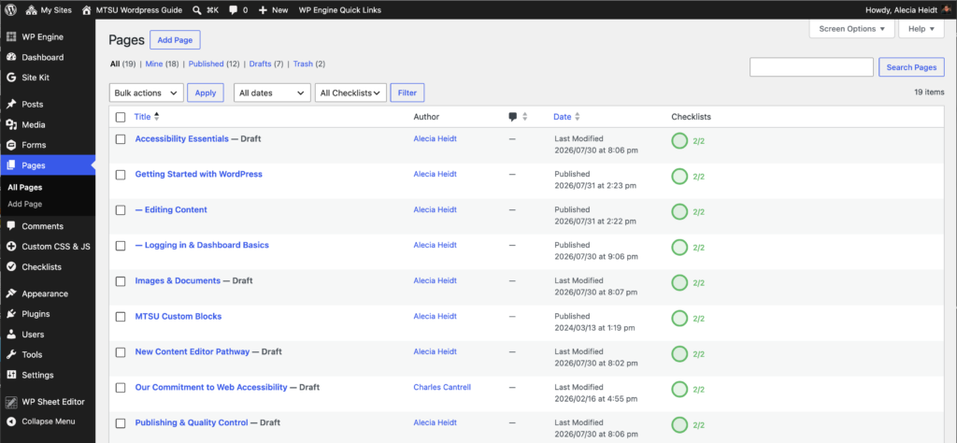
Task: Click the Tools wrench icon
Action: (x=11, y=354)
